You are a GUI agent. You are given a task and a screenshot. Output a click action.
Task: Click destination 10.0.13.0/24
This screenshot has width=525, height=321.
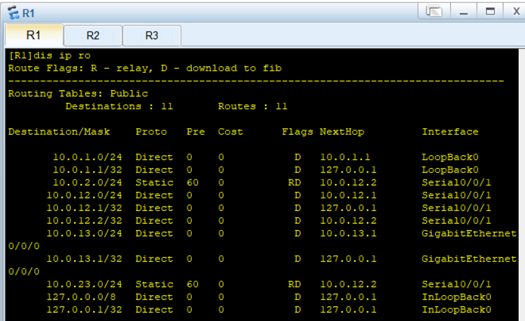click(84, 233)
